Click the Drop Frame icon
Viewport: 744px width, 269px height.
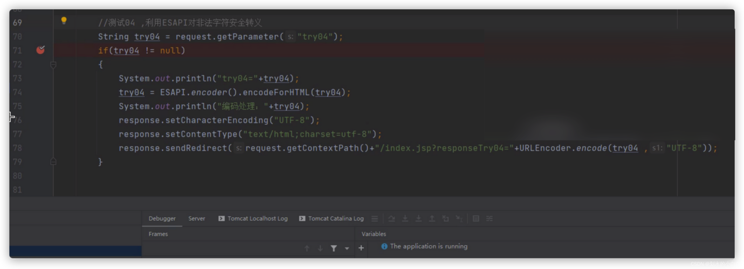445,219
